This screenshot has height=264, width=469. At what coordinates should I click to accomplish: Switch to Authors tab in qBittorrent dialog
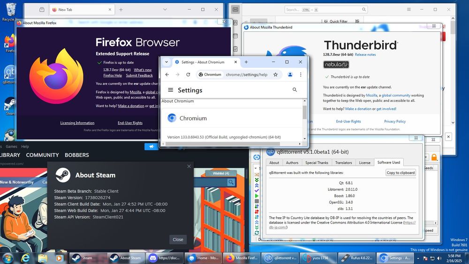click(x=292, y=163)
